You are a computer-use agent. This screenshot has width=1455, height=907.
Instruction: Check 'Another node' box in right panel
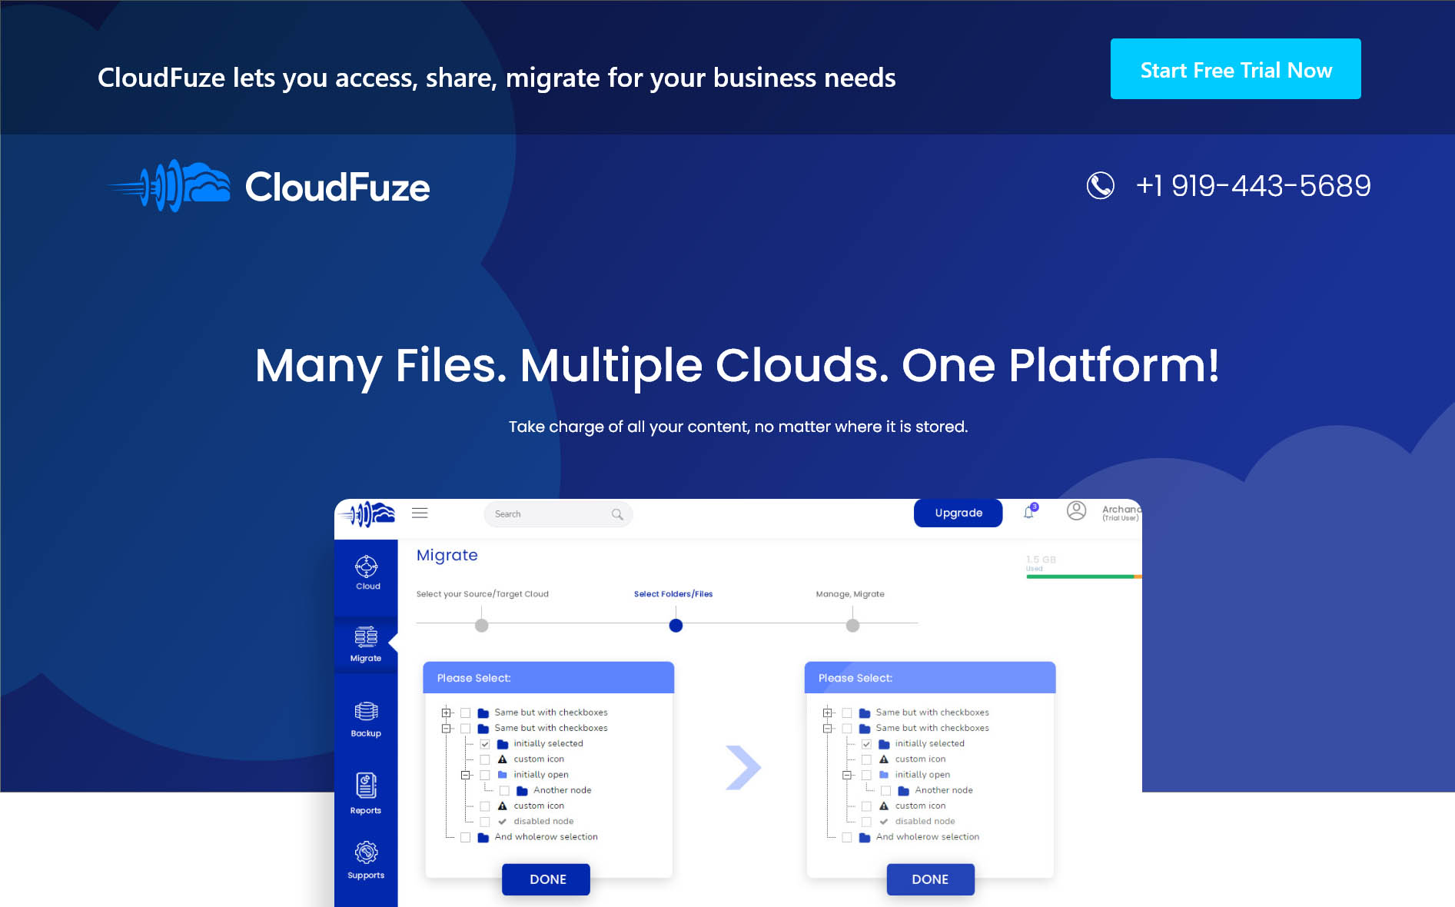[885, 791]
